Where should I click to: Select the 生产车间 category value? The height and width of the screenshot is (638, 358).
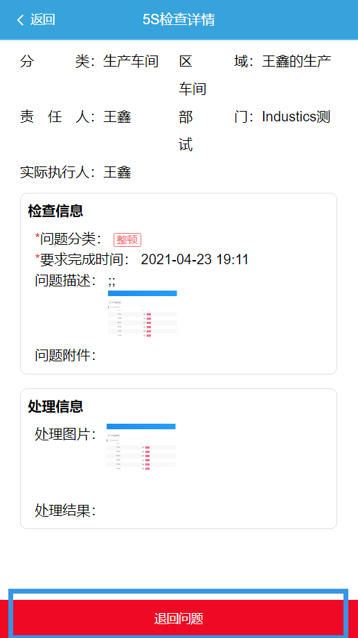coord(131,62)
